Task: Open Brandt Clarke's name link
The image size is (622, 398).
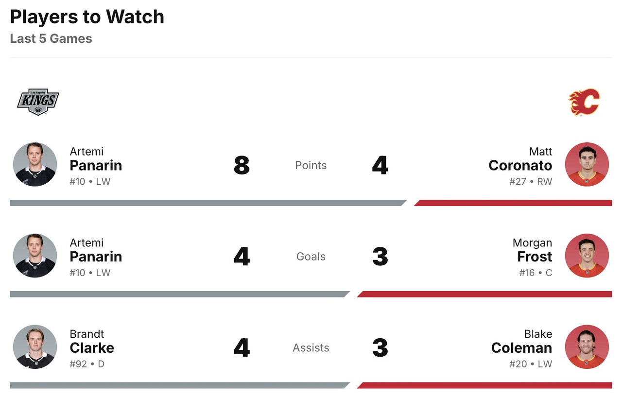Action: point(92,347)
